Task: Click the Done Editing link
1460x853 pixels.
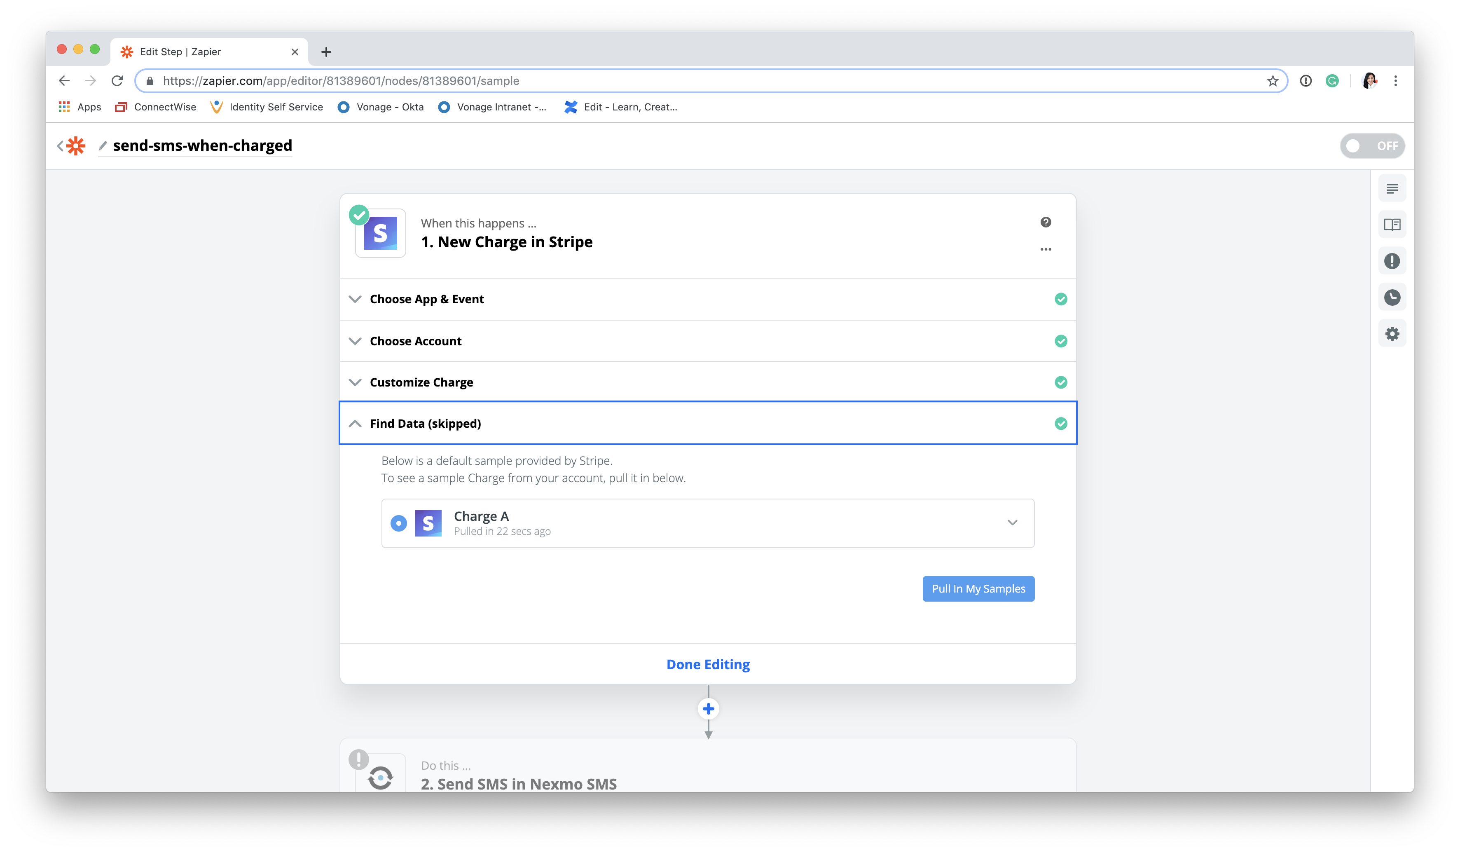Action: [x=707, y=664]
